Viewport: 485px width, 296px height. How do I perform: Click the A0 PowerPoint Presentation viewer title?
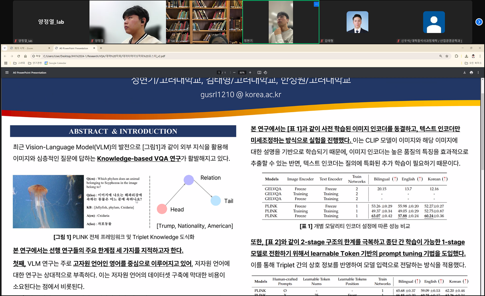[30, 73]
